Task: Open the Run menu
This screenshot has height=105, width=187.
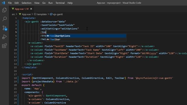Action: [x=51, y=3]
